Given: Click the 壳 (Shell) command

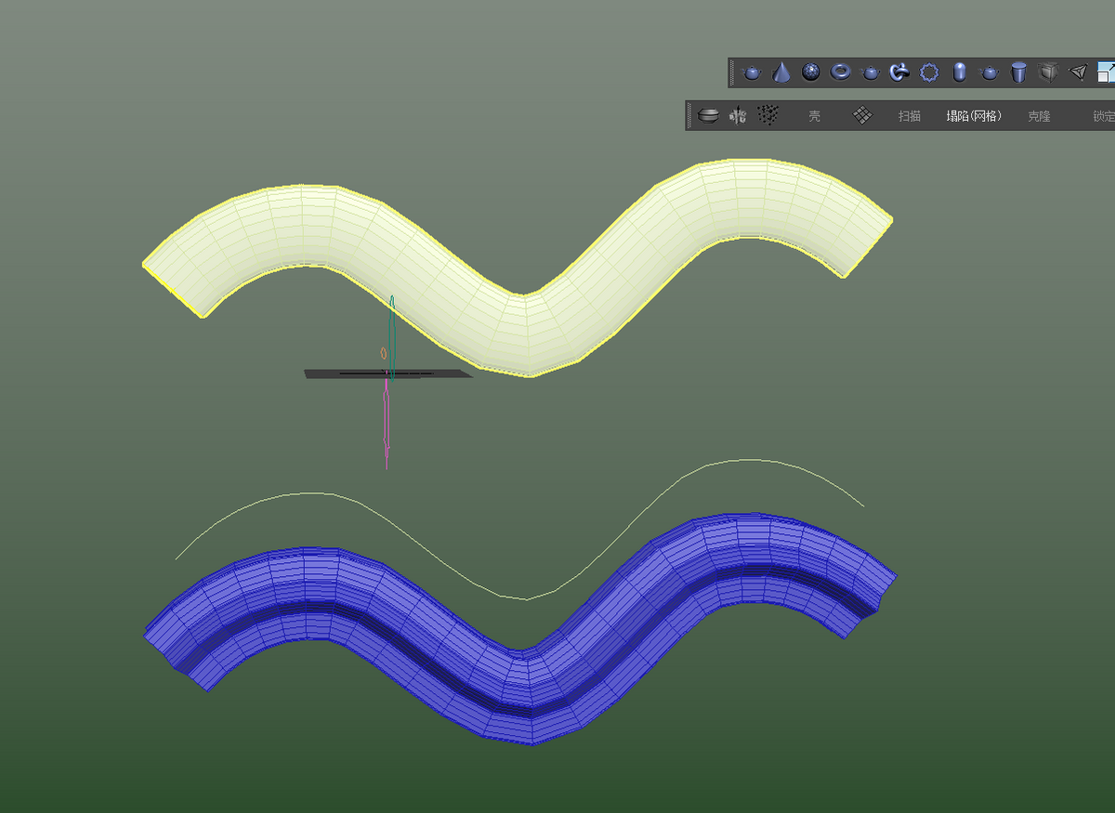Looking at the screenshot, I should point(815,115).
